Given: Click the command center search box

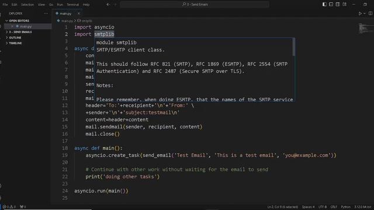Looking at the screenshot, I should [195, 4].
